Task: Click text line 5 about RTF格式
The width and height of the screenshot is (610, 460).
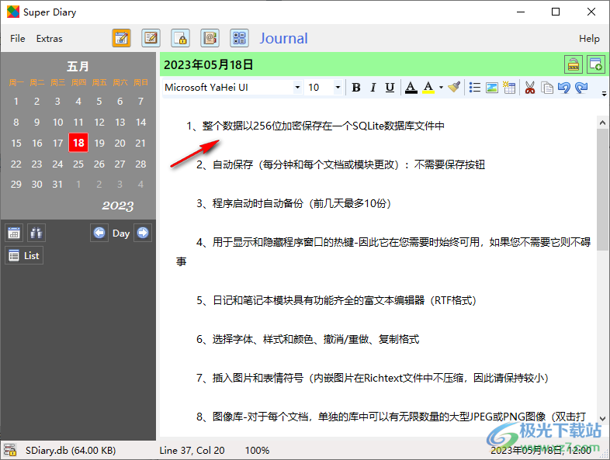Action: (x=336, y=300)
